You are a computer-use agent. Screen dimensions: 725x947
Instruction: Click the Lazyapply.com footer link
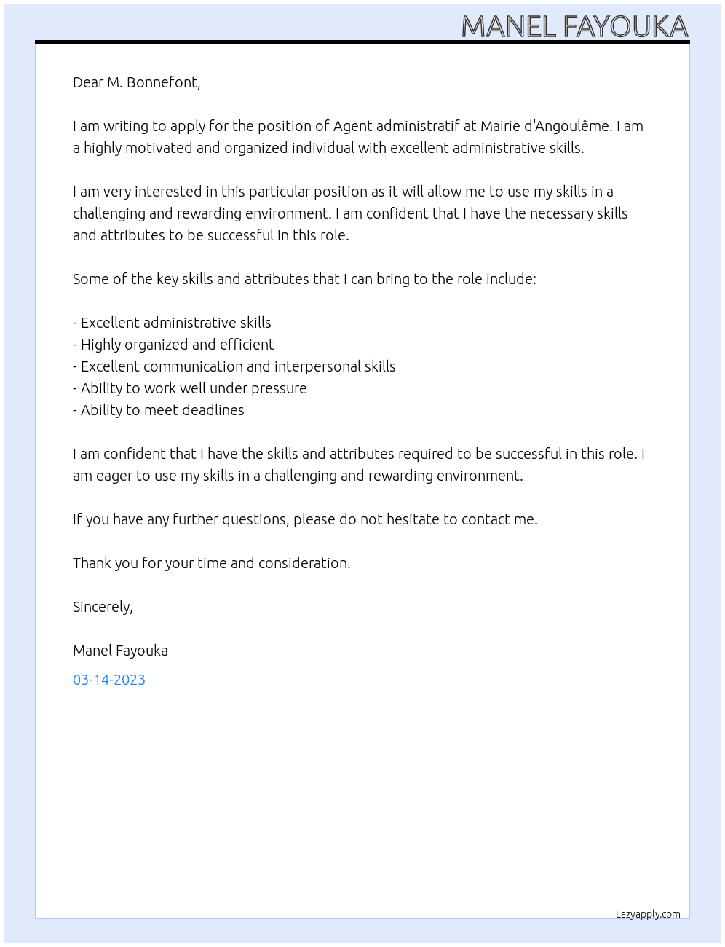(648, 914)
